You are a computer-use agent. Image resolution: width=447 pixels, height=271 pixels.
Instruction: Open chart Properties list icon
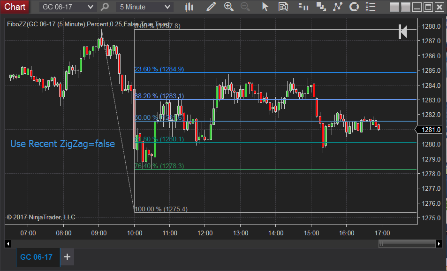point(371,7)
